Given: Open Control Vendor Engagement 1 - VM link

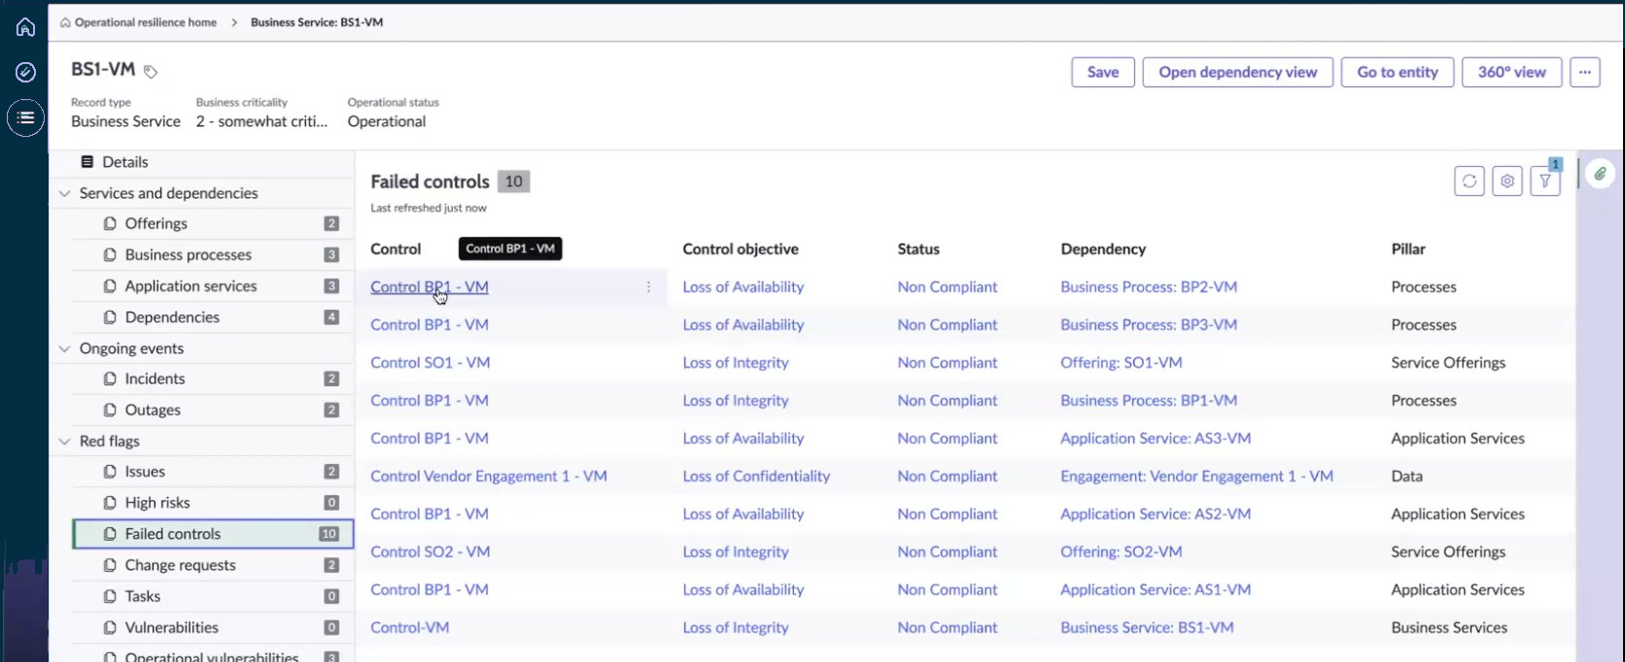Looking at the screenshot, I should [x=488, y=476].
